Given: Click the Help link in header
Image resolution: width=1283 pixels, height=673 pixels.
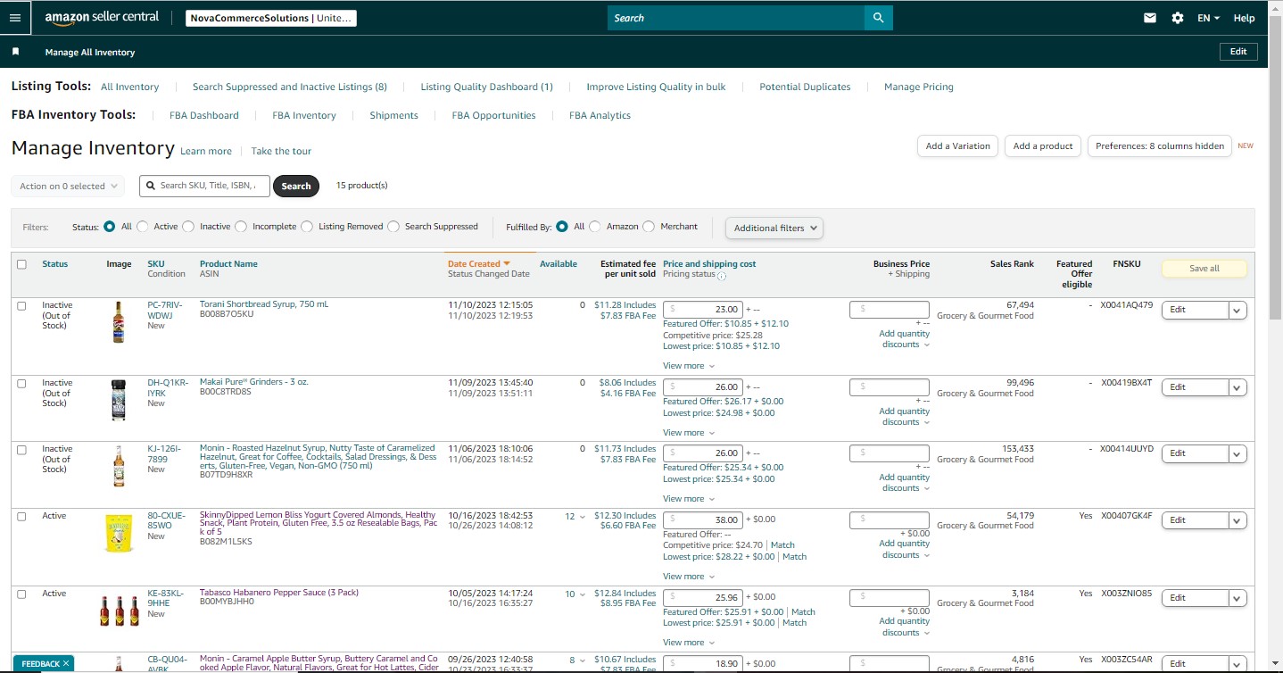Looking at the screenshot, I should tap(1244, 18).
